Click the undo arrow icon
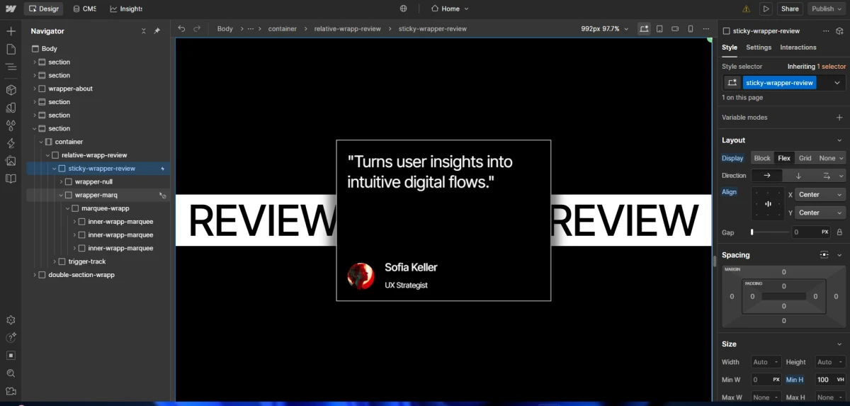This screenshot has width=850, height=406. [x=181, y=28]
